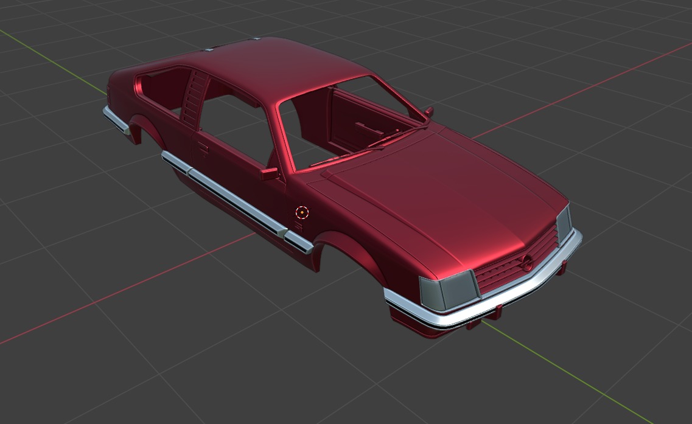Click the round emblem on the grille
The height and width of the screenshot is (424, 692).
[526, 262]
